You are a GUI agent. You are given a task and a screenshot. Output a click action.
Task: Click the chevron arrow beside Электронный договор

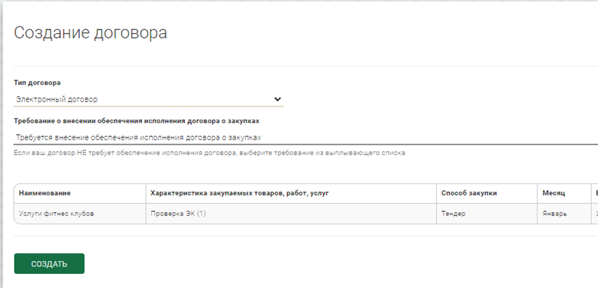[277, 99]
